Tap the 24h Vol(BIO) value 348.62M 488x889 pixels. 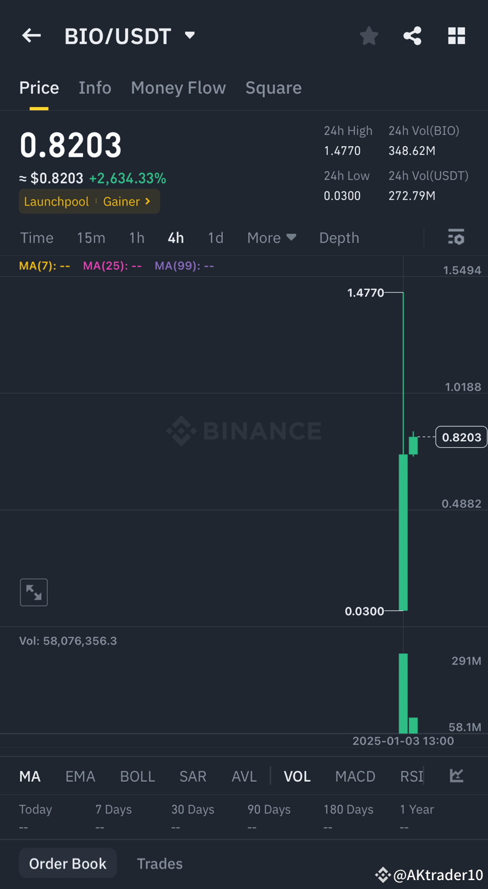click(x=412, y=151)
